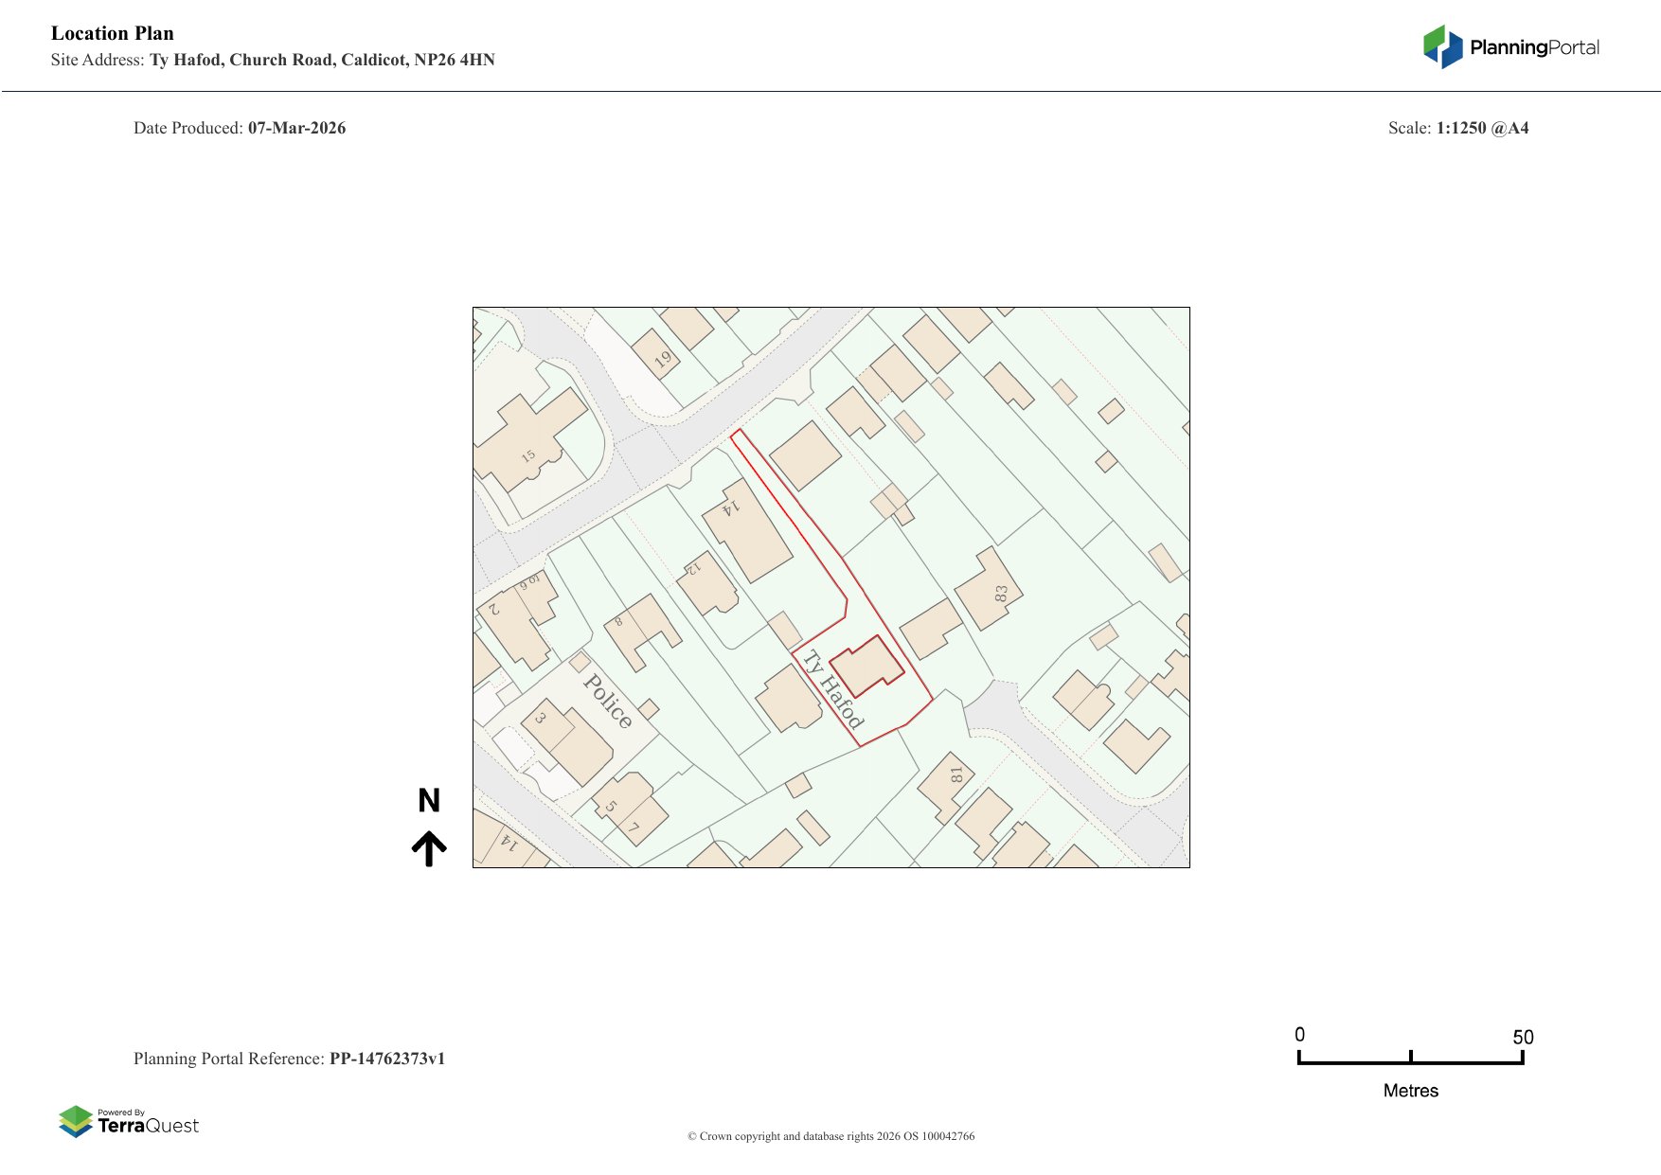Click the Location Plan title
Viewport: 1661px width, 1175px height.
tap(113, 33)
